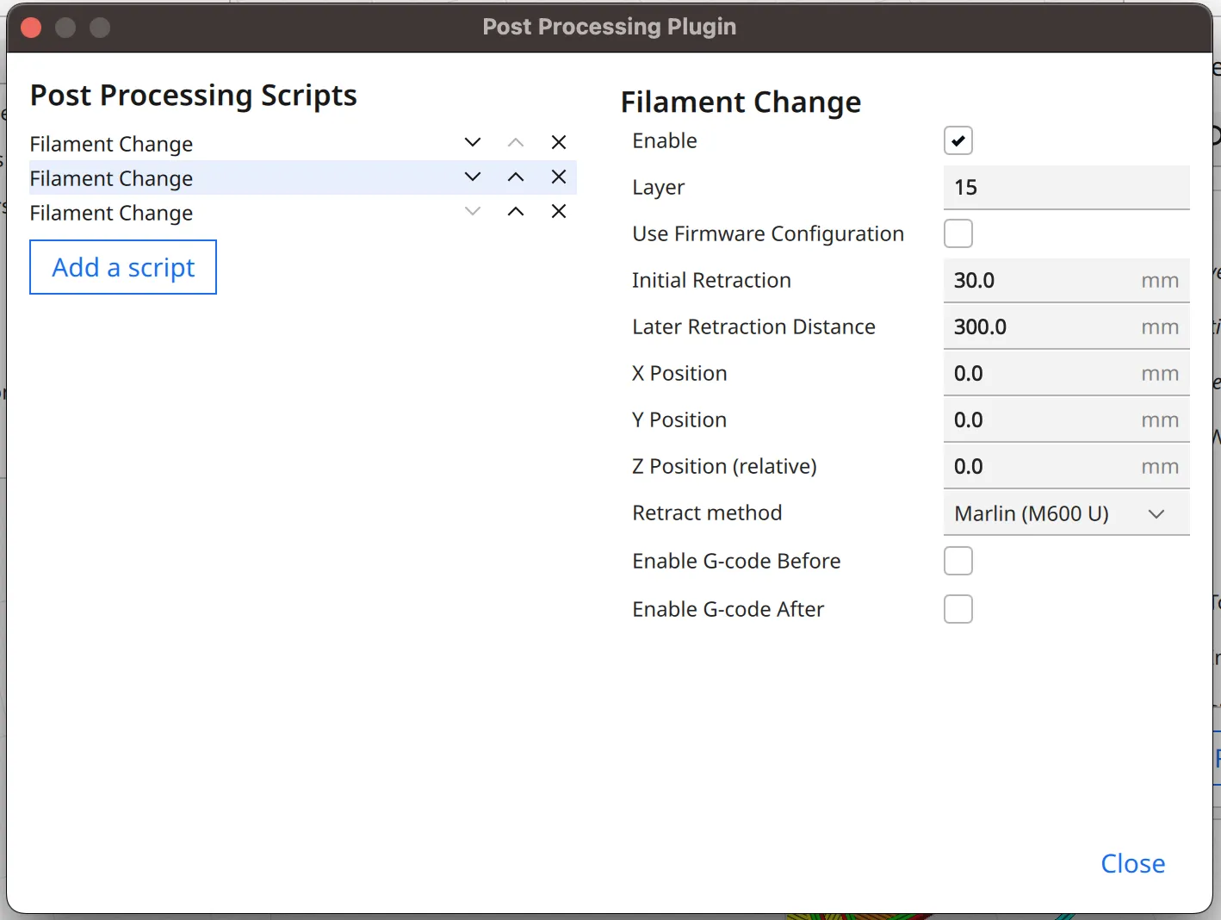The width and height of the screenshot is (1221, 920).
Task: Tick Enable G-code Before checkbox
Action: click(x=958, y=561)
